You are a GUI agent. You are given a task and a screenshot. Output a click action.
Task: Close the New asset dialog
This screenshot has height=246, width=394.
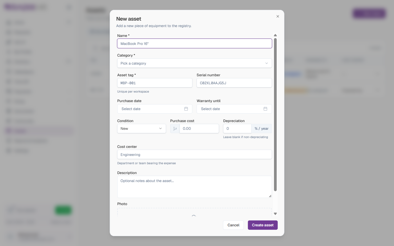[x=278, y=17]
